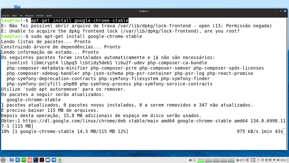The image size is (289, 163).
Task: Click the 04:13 clock in the panel
Action: (284, 160)
